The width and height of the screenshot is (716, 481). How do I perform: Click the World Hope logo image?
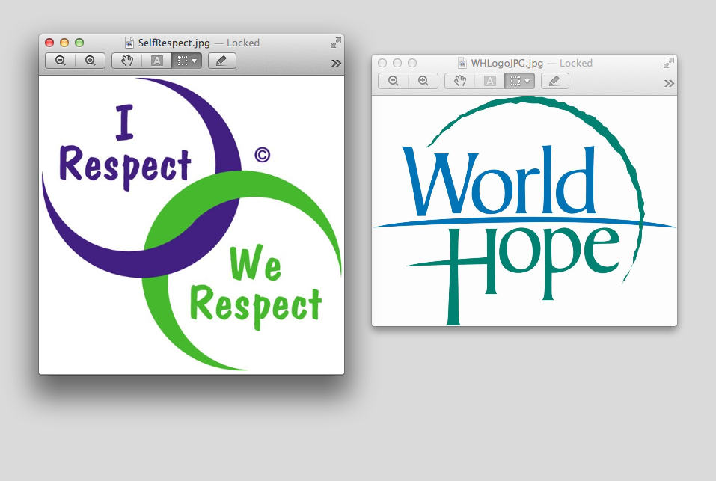tap(524, 211)
